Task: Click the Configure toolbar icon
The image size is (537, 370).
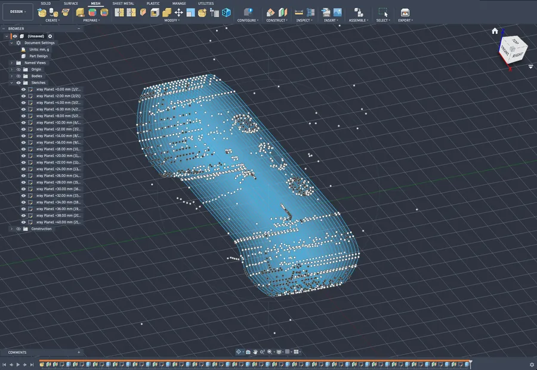Action: [248, 13]
